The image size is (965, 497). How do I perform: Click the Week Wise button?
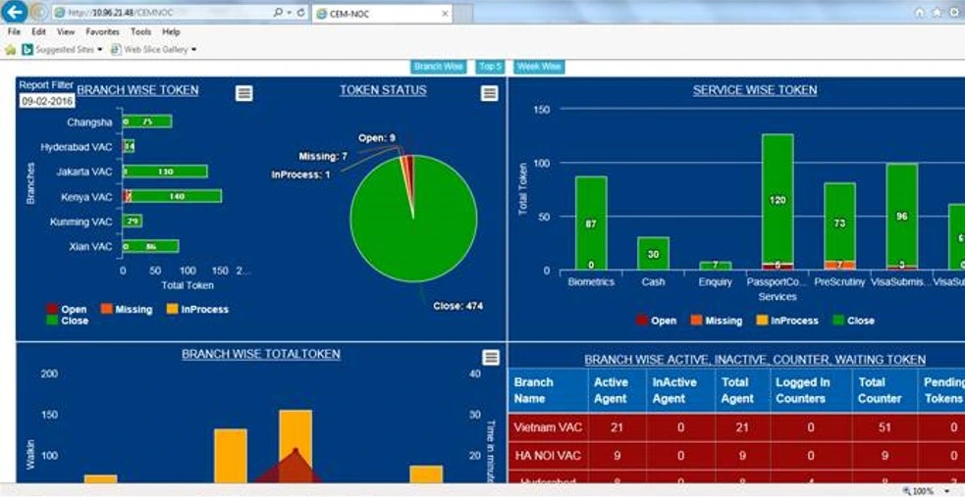(x=539, y=67)
